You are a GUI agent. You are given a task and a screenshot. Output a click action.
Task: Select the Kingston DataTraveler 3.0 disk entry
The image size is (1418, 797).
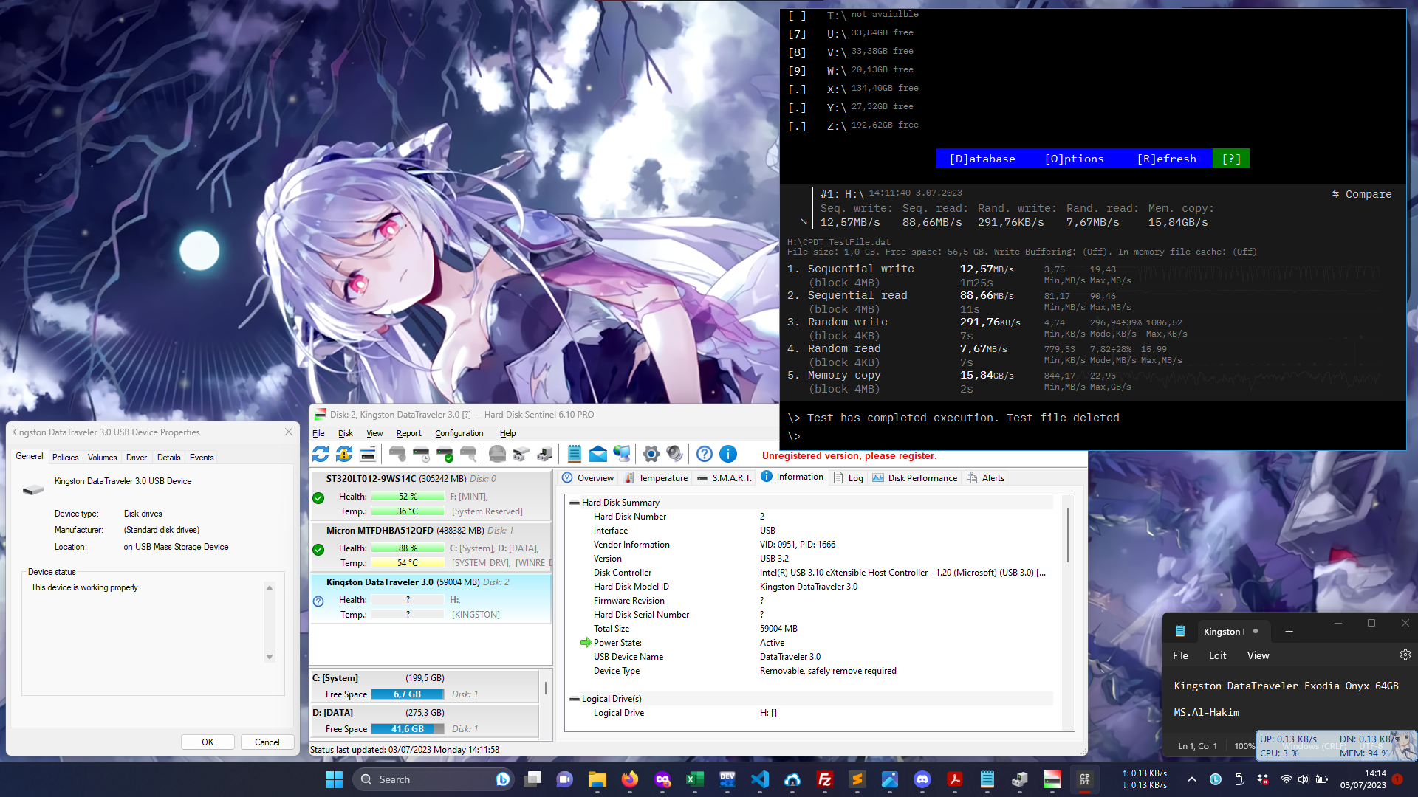point(431,598)
